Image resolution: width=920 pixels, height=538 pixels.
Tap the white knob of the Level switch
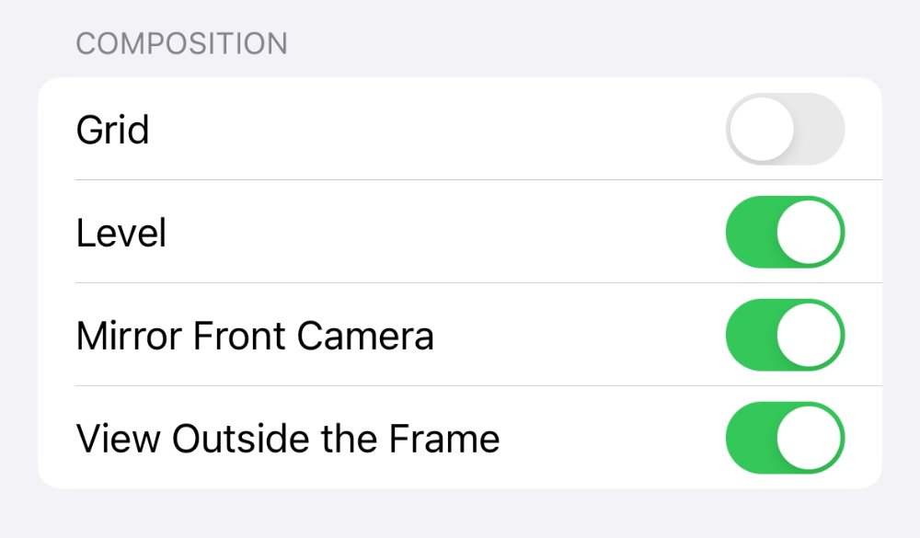(810, 233)
